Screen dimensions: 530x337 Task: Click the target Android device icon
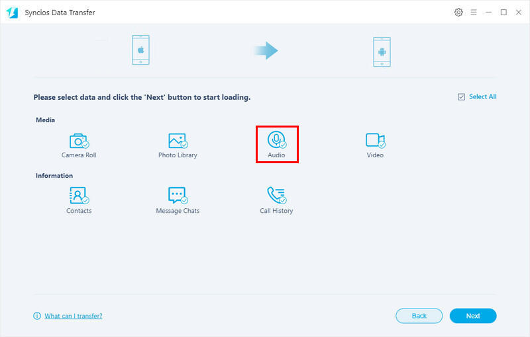[x=381, y=51]
